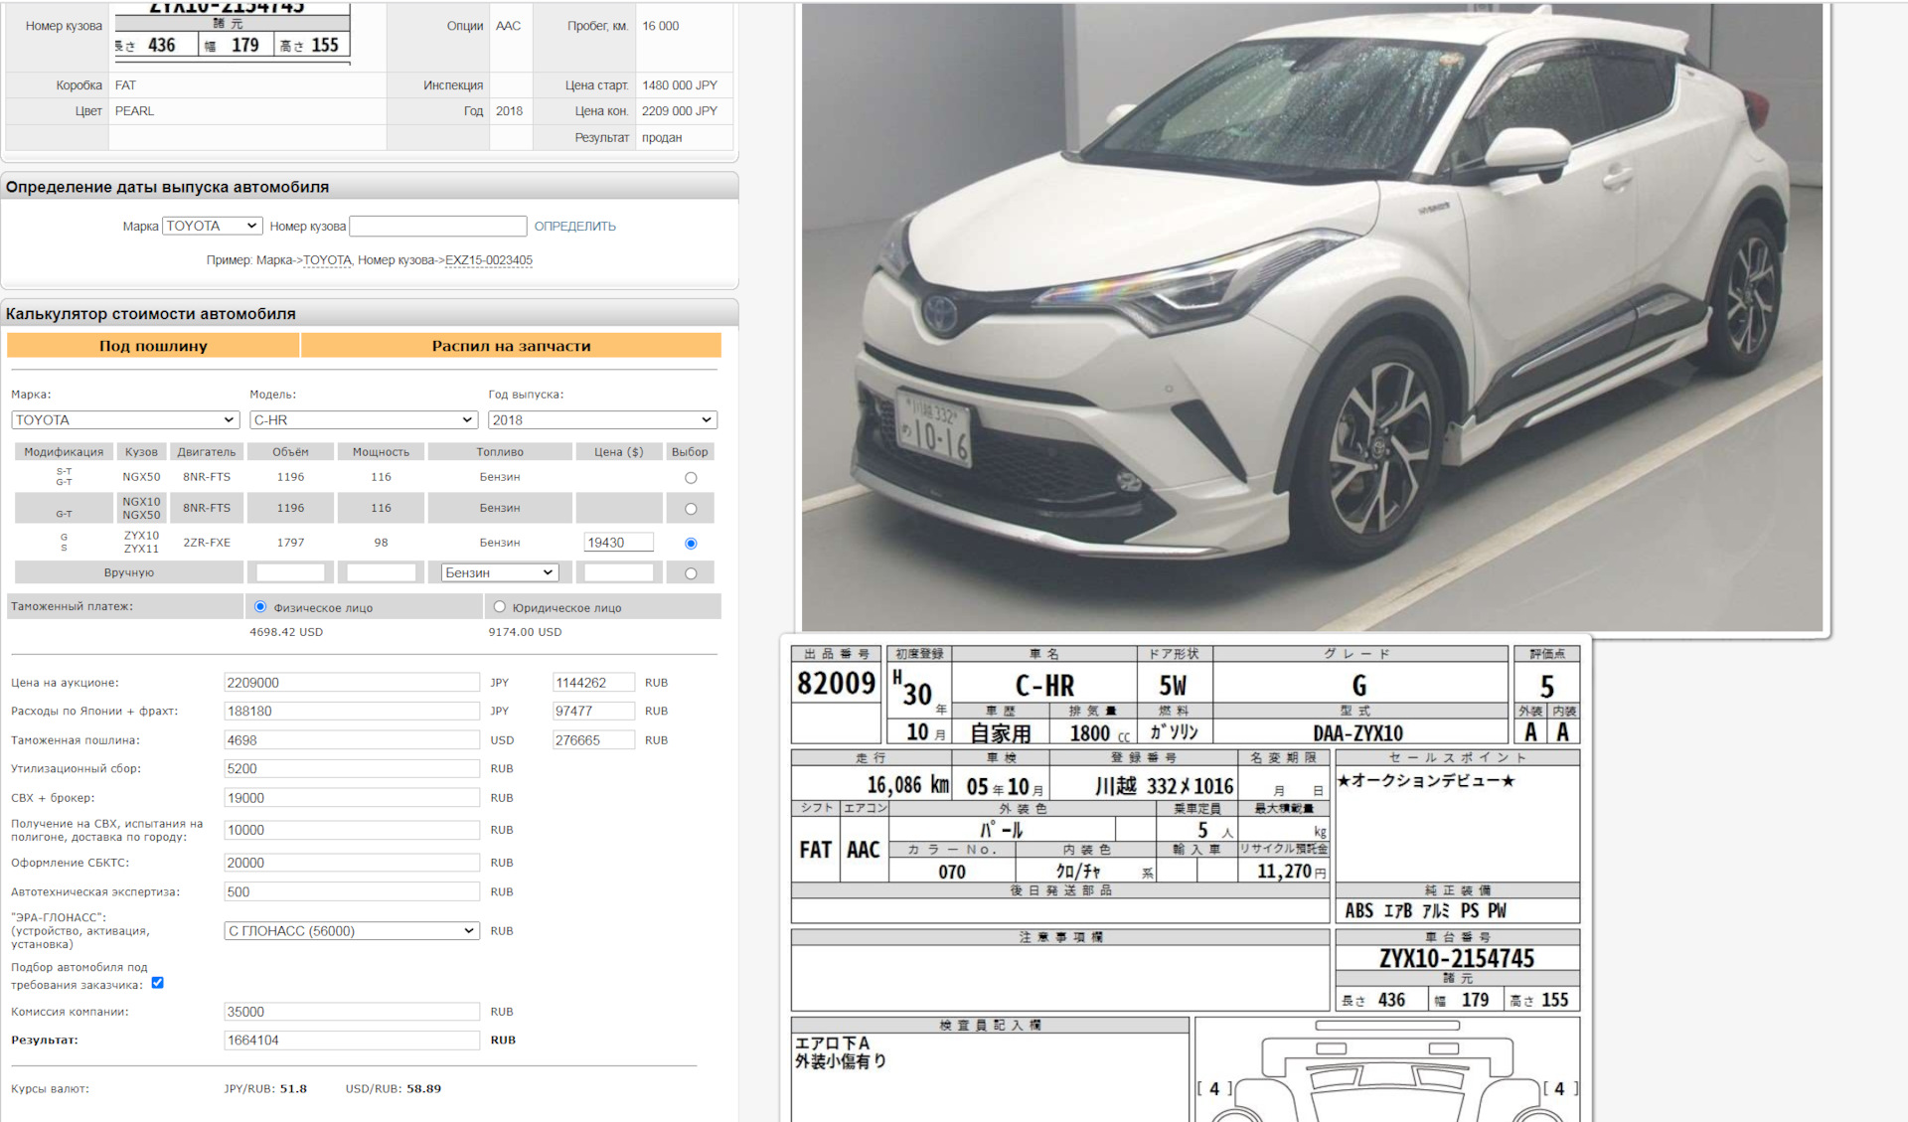Click the 'Мощность' column header
Image resolution: width=1908 pixels, height=1122 pixels.
[381, 452]
